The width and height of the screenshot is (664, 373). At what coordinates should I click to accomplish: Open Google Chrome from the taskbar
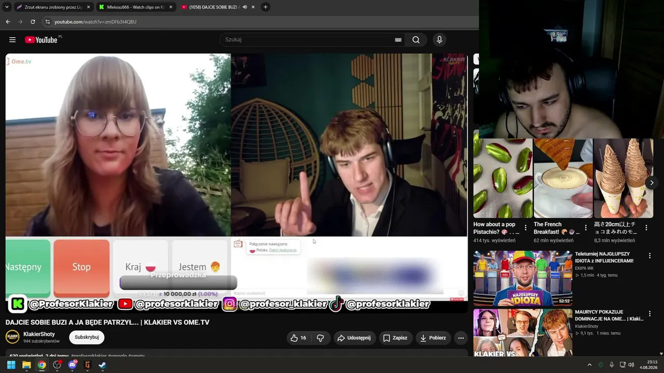tap(41, 365)
